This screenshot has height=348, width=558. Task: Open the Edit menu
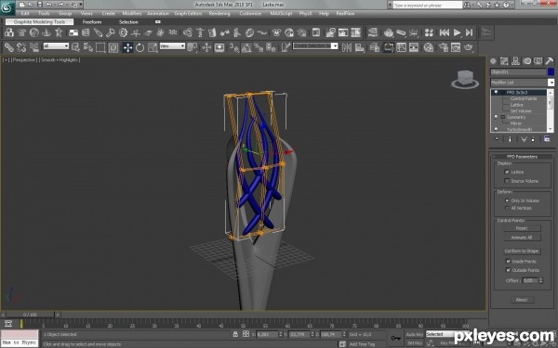coord(25,14)
